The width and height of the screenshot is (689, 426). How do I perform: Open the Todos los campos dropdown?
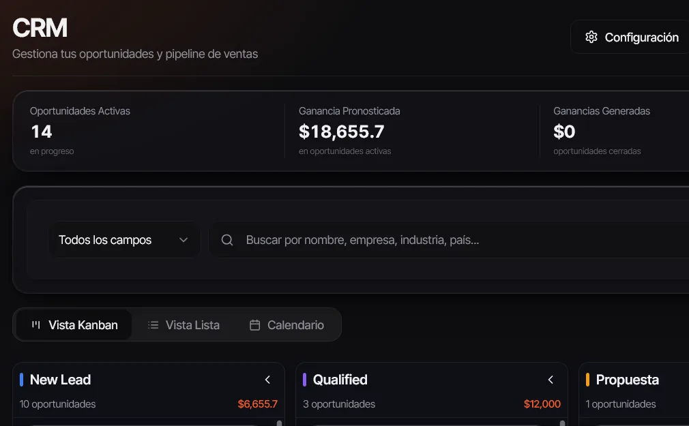point(124,240)
